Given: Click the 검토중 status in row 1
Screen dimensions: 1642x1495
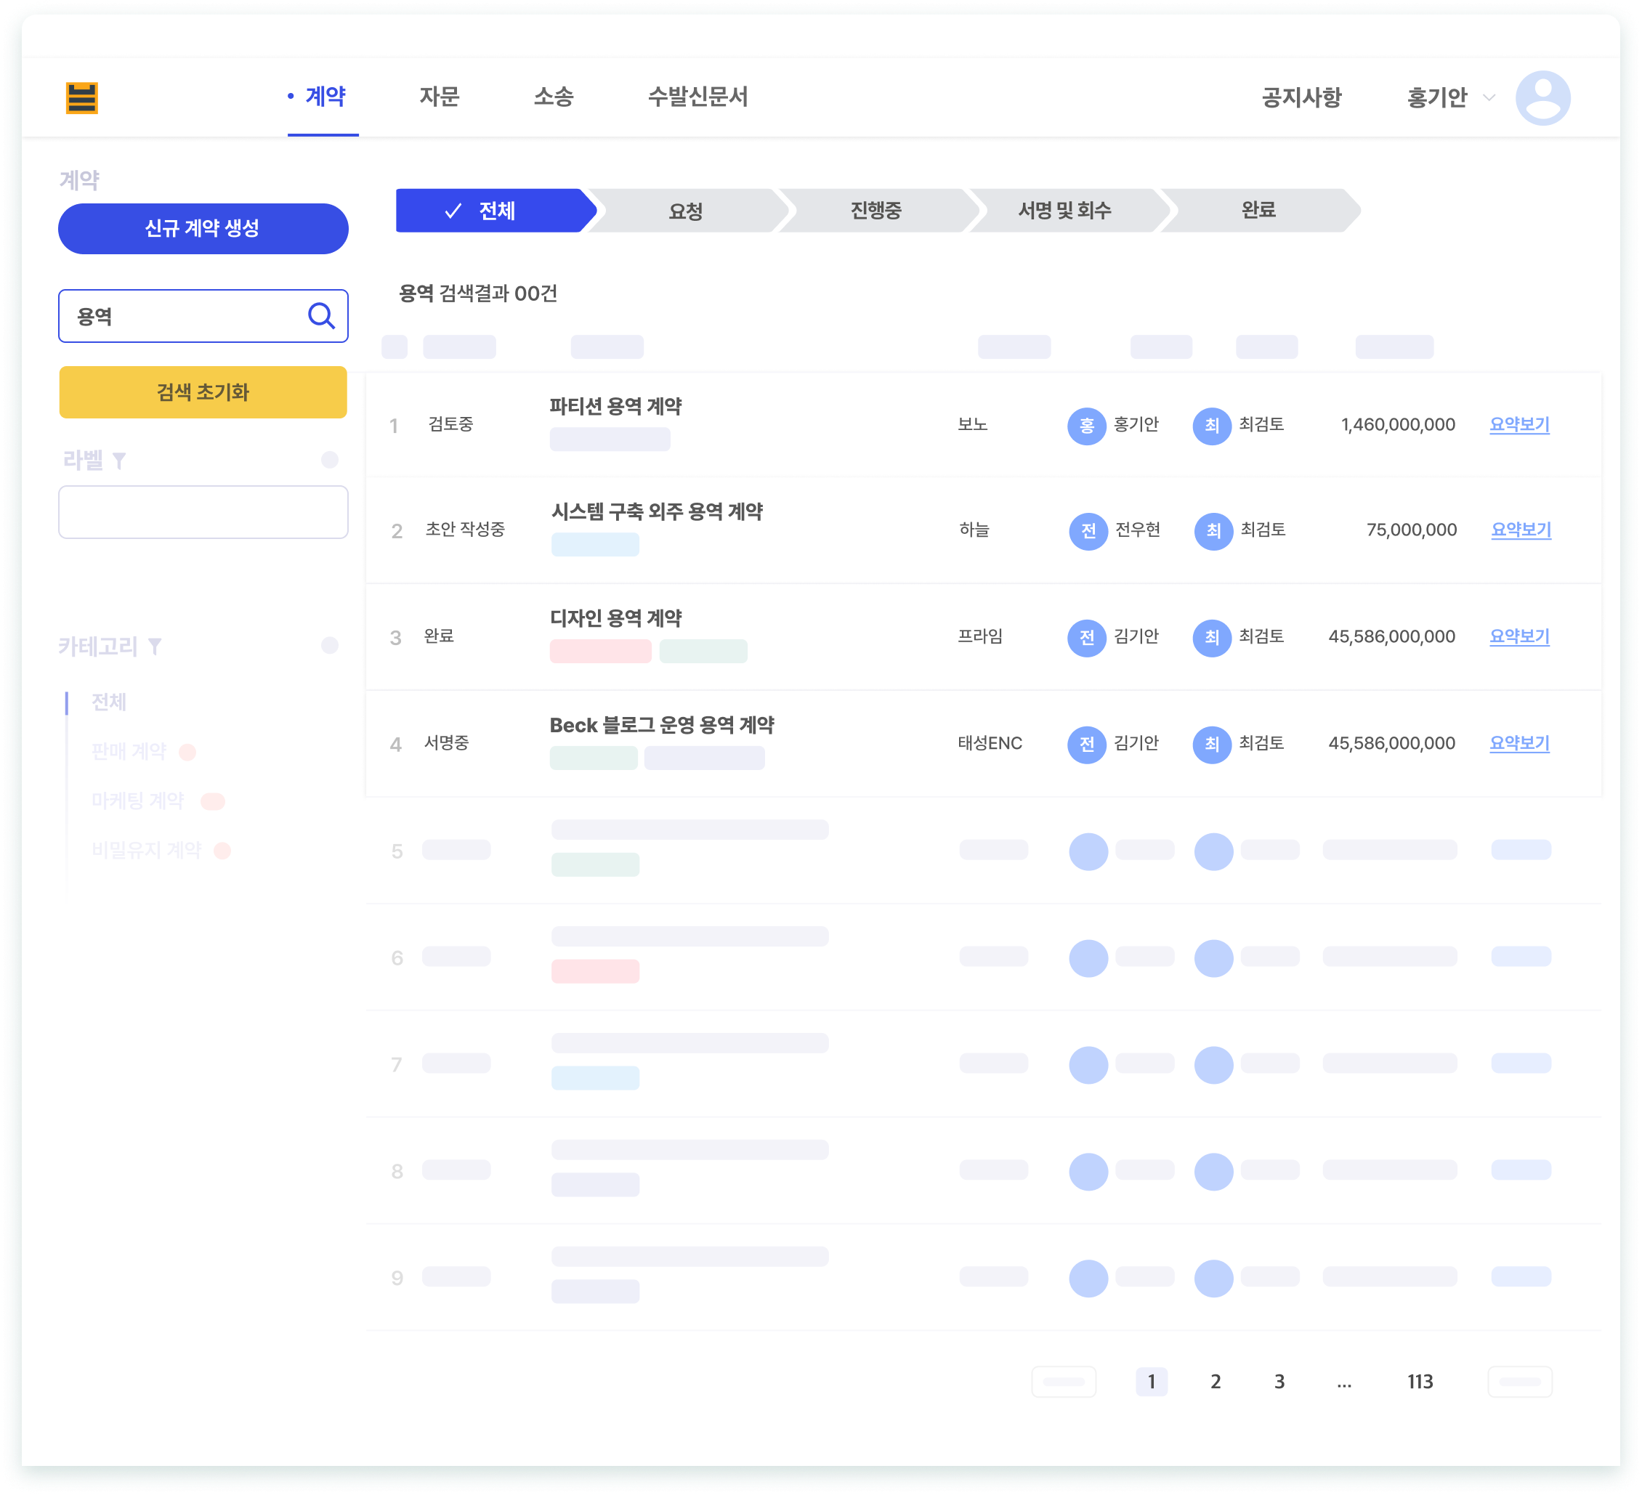Looking at the screenshot, I should coord(450,424).
